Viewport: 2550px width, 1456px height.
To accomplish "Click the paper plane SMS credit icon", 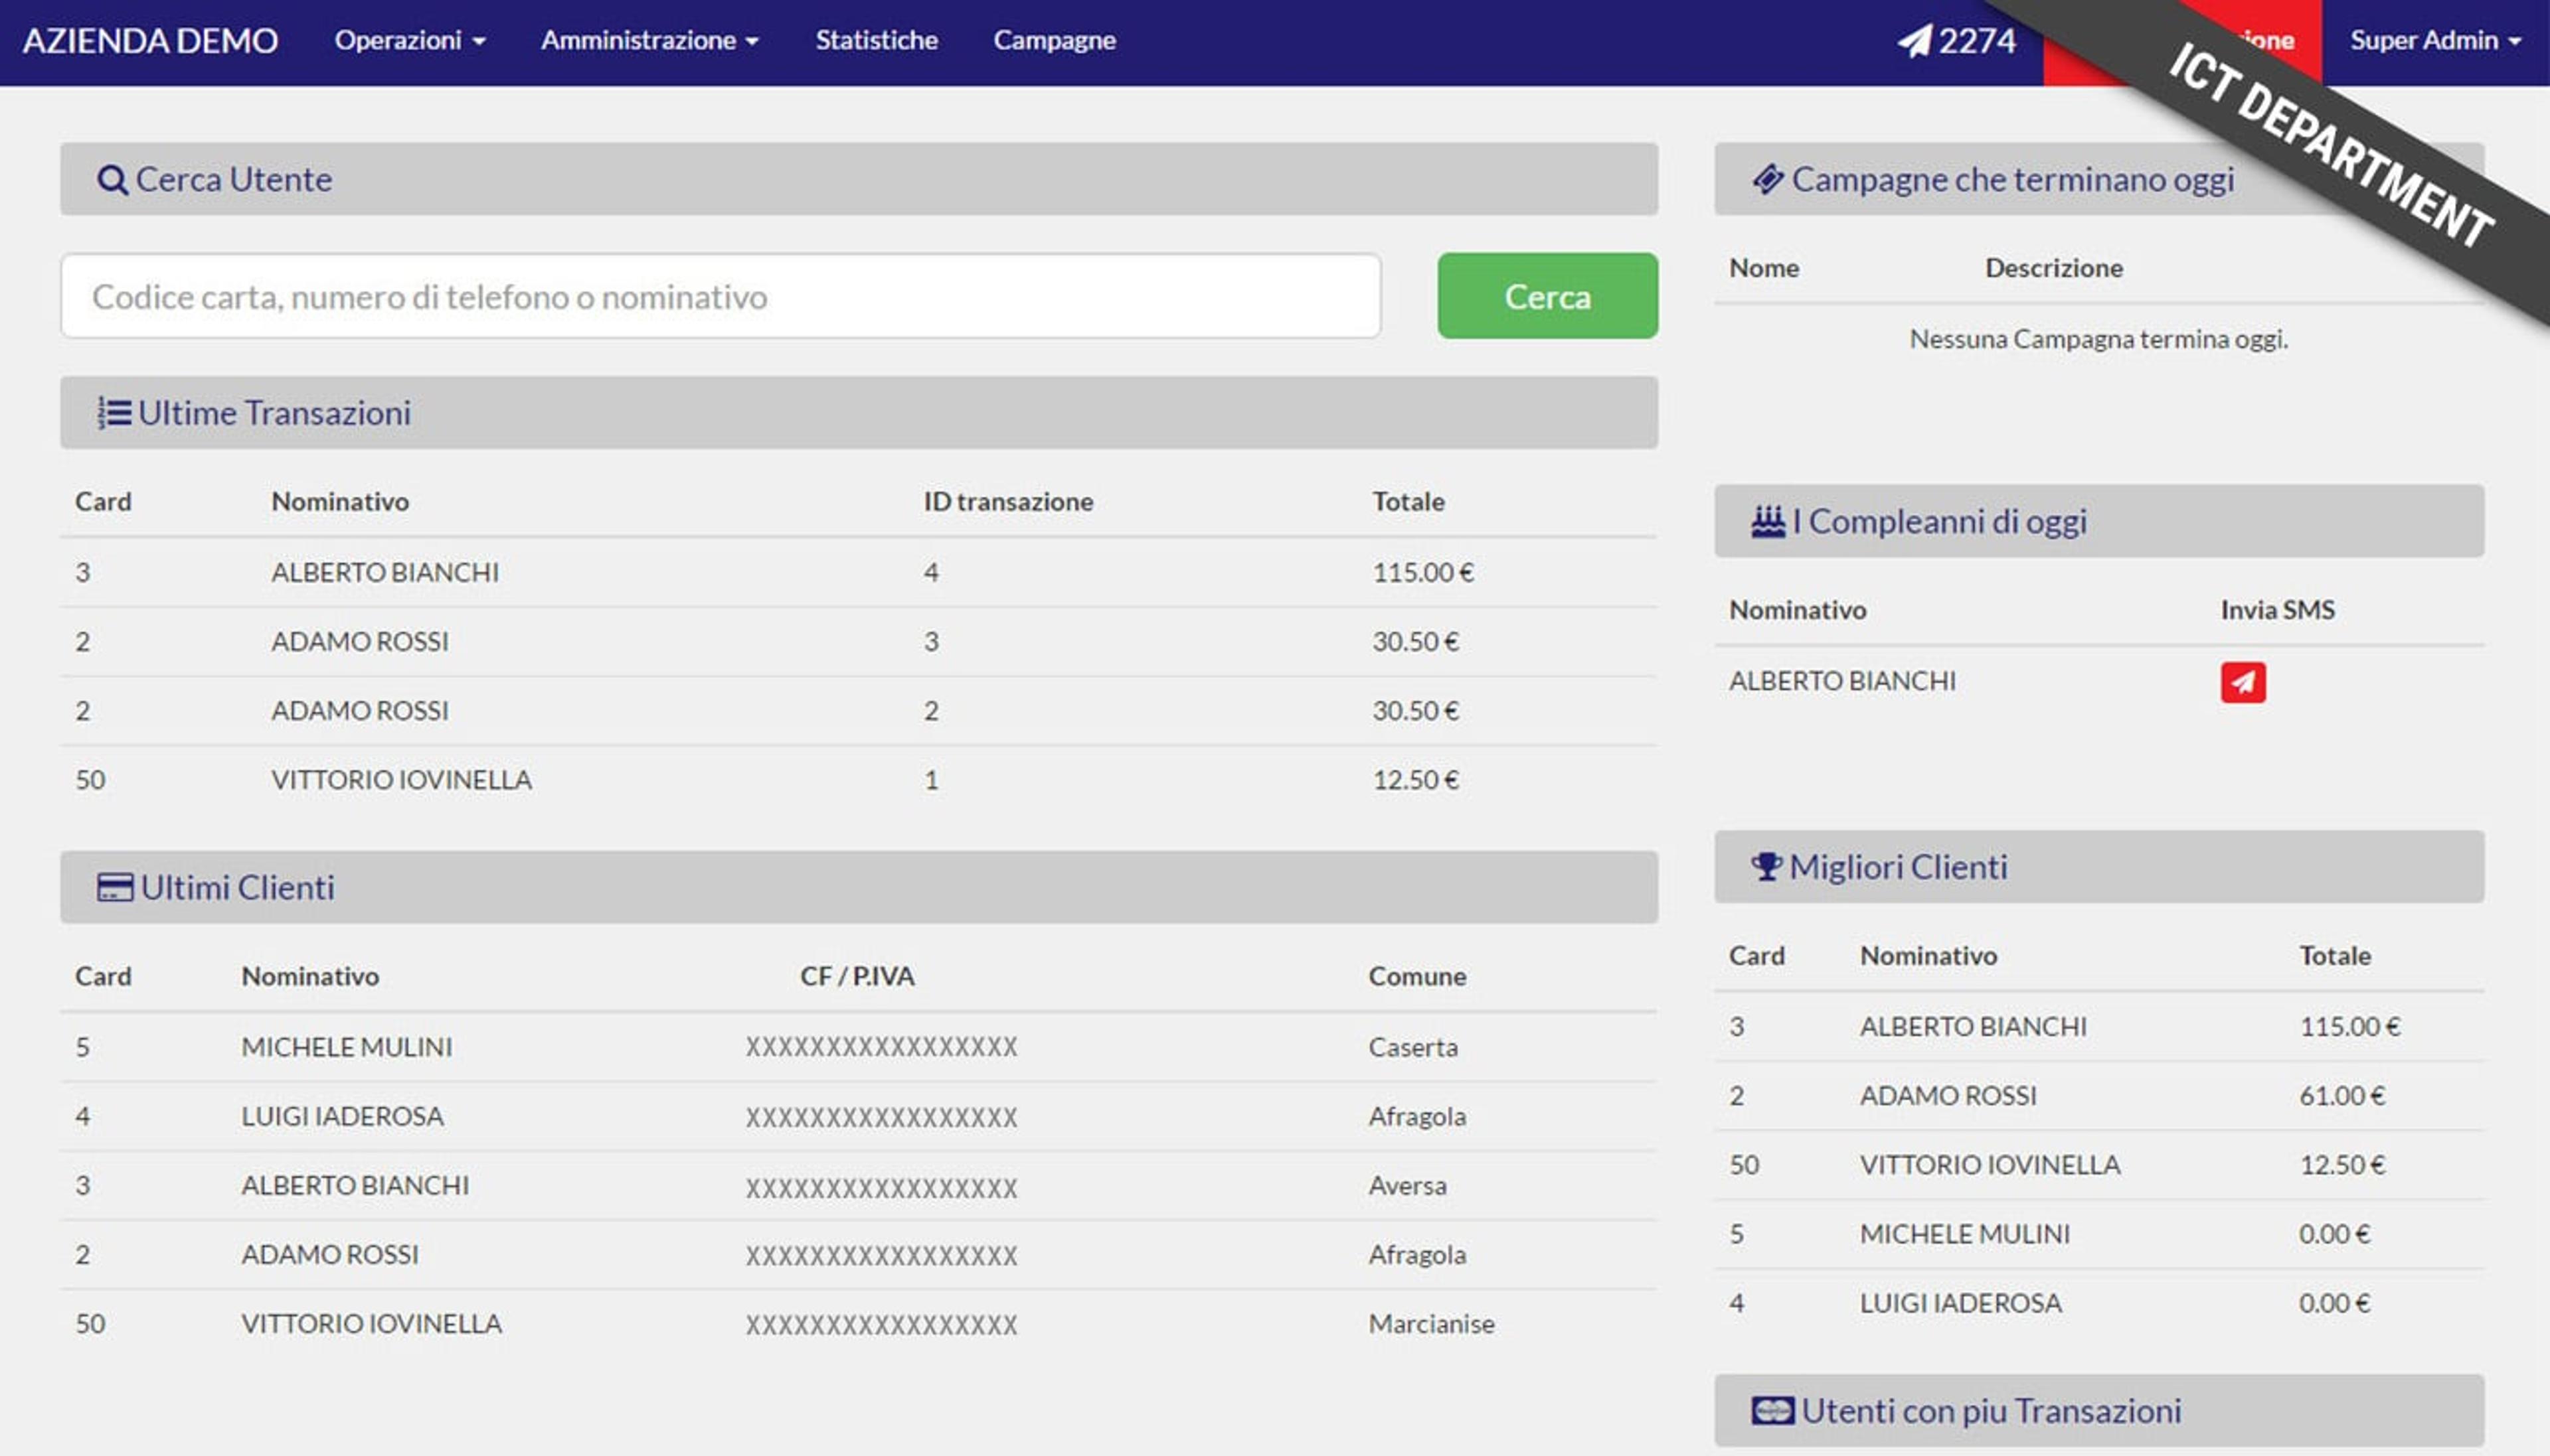I will pos(1914,41).
